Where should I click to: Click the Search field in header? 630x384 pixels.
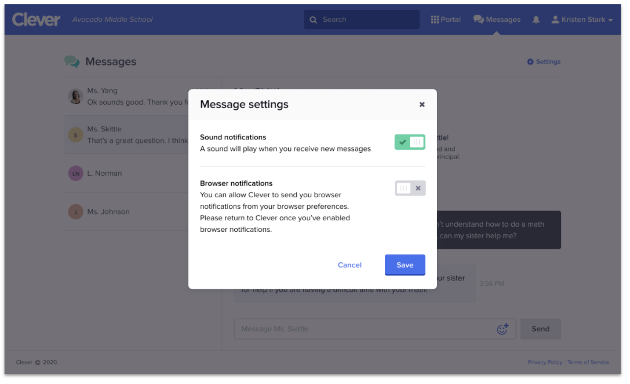click(x=362, y=20)
